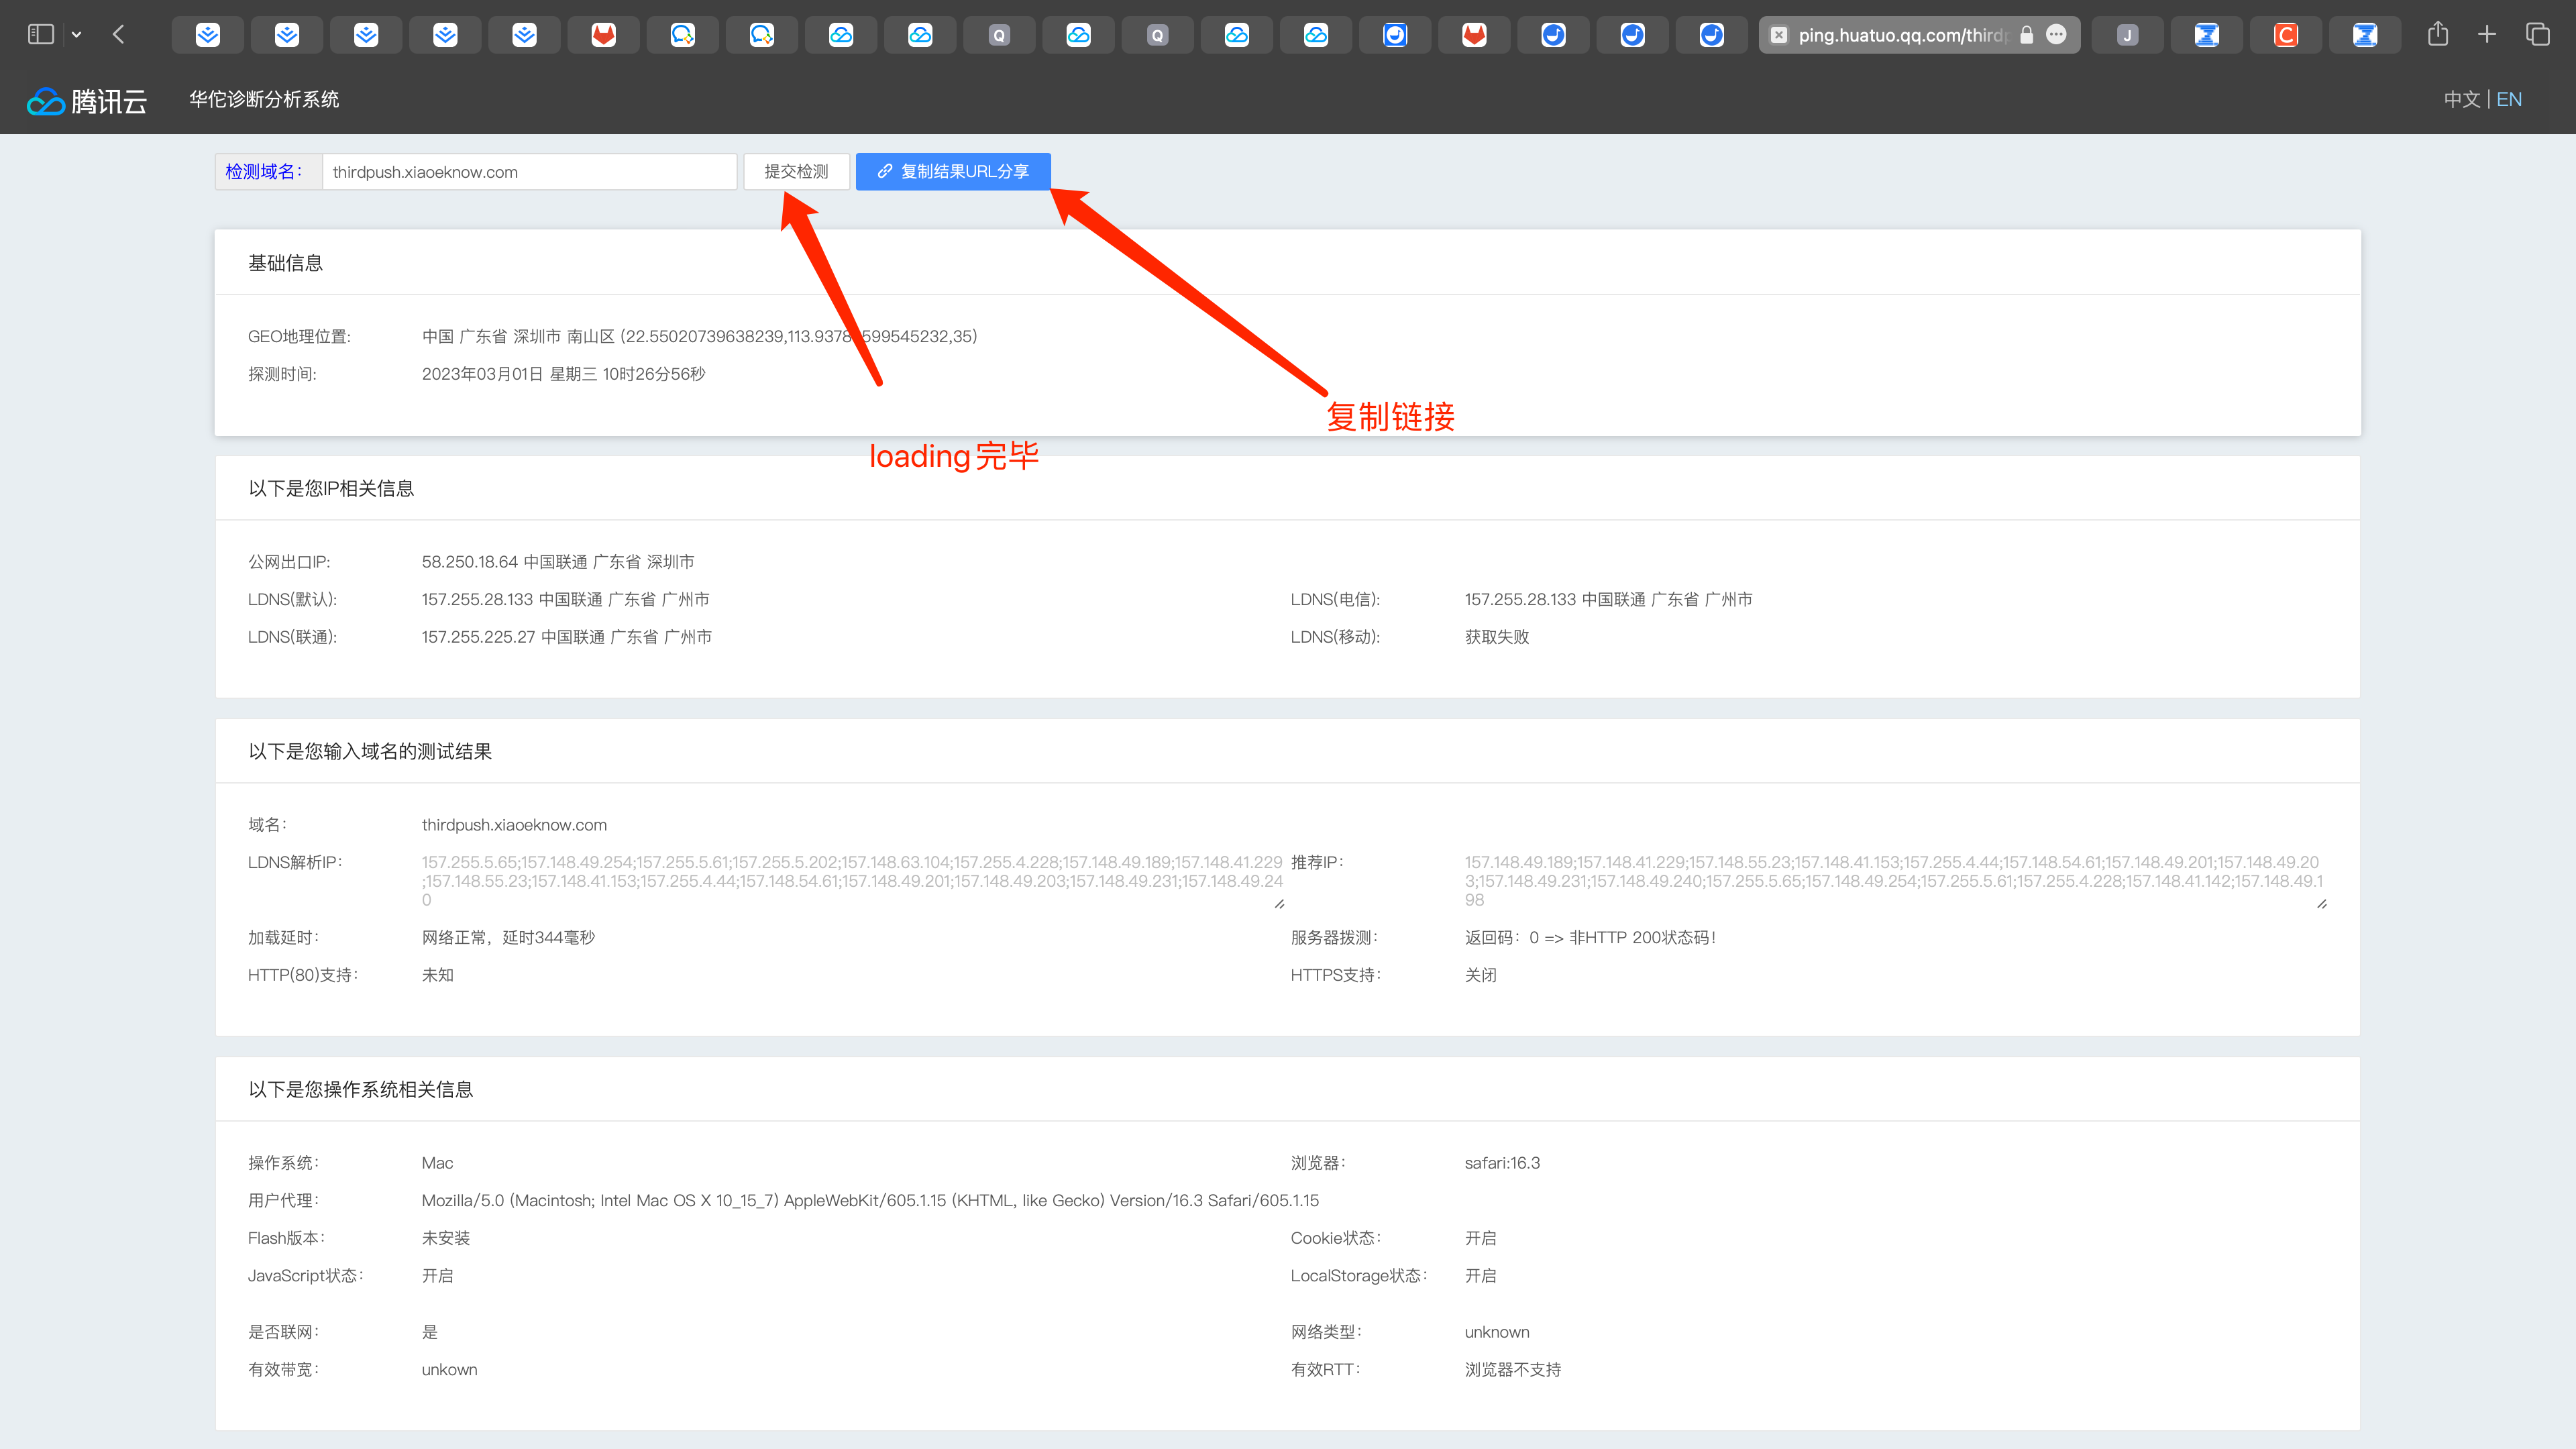
Task: Click the HTTP(80)支持 value 未知
Action: [x=437, y=975]
